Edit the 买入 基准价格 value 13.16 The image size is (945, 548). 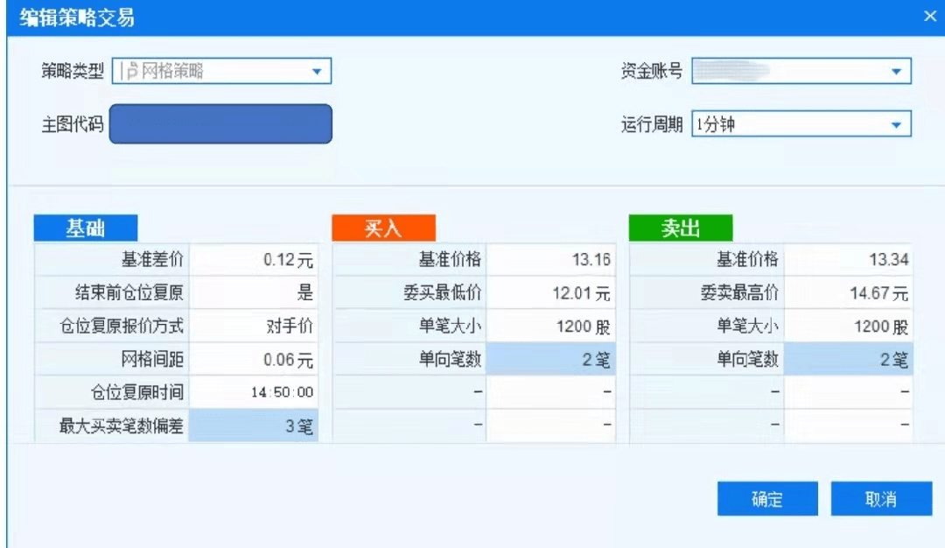(x=551, y=260)
